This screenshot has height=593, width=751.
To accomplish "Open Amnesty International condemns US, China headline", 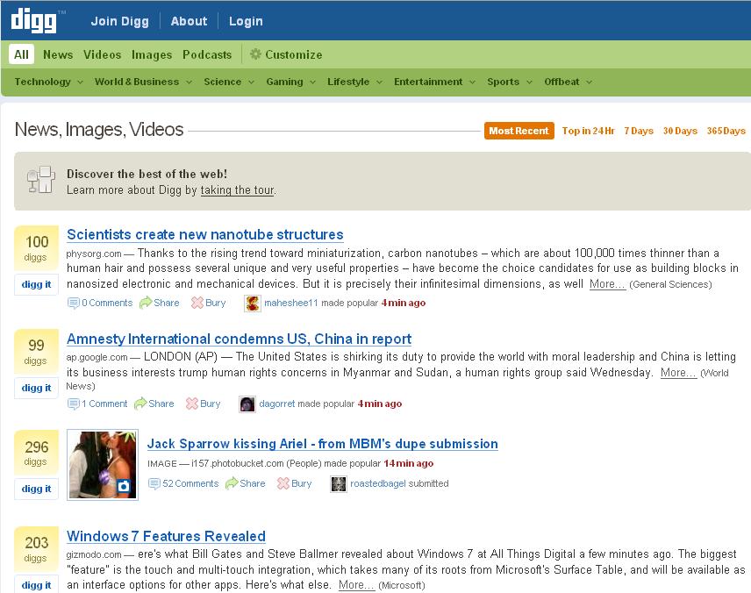I will click(239, 339).
